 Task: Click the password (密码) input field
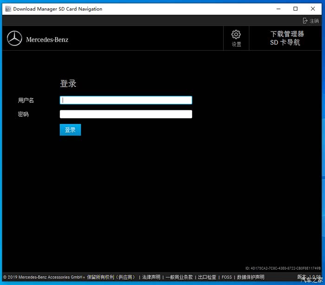tap(126, 114)
